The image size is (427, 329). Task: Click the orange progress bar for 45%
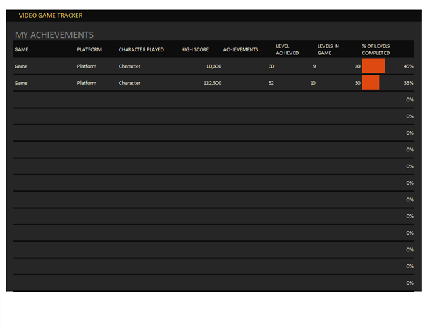(x=373, y=66)
